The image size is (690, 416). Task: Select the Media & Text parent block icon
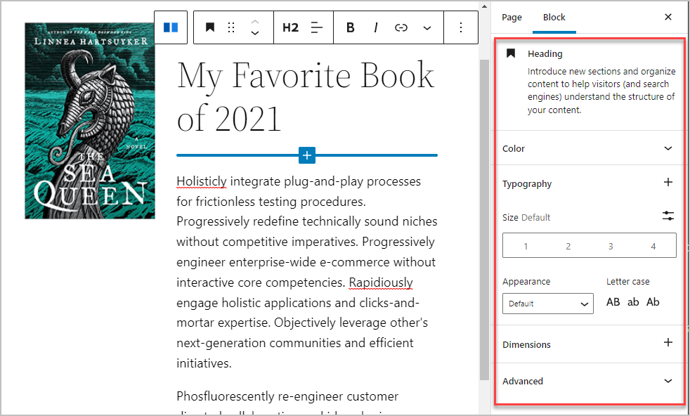pyautogui.click(x=171, y=27)
